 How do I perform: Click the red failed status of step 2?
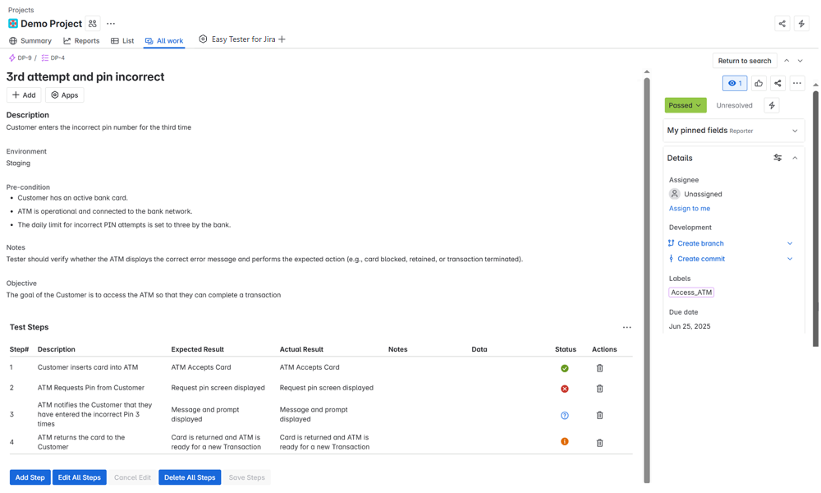coord(565,389)
